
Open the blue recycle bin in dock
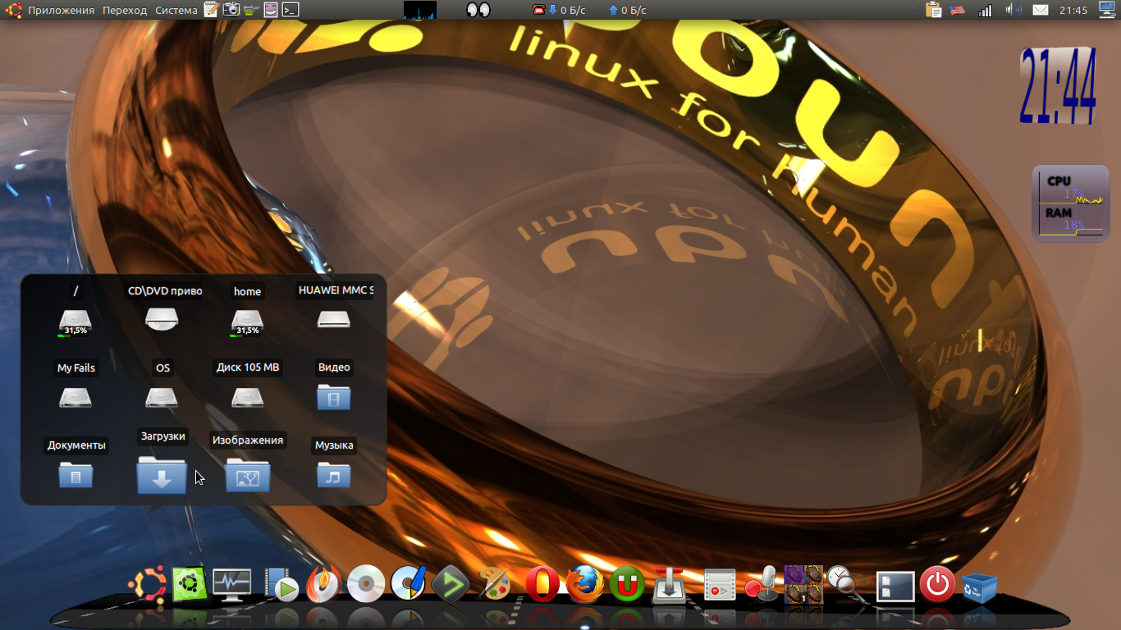980,587
